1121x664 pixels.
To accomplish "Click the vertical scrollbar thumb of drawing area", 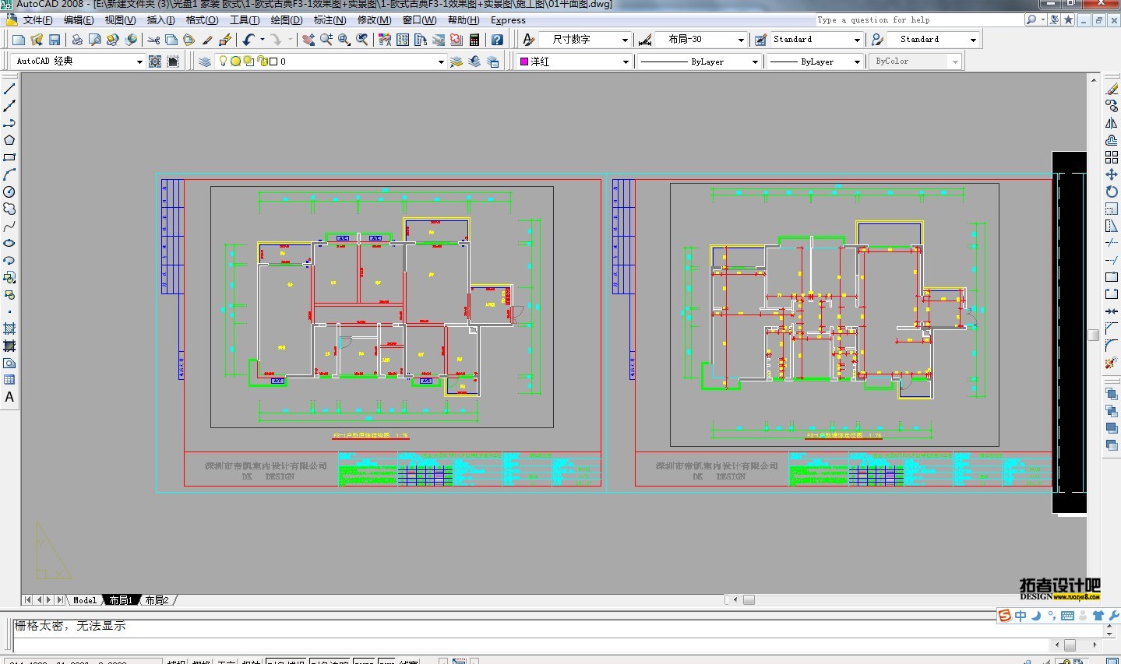I will click(1094, 335).
